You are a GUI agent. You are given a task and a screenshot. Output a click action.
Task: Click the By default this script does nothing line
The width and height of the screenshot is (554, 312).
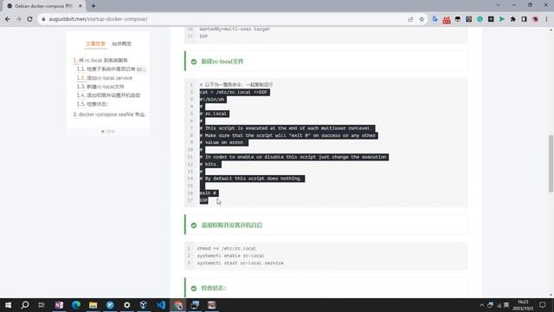tap(252, 179)
